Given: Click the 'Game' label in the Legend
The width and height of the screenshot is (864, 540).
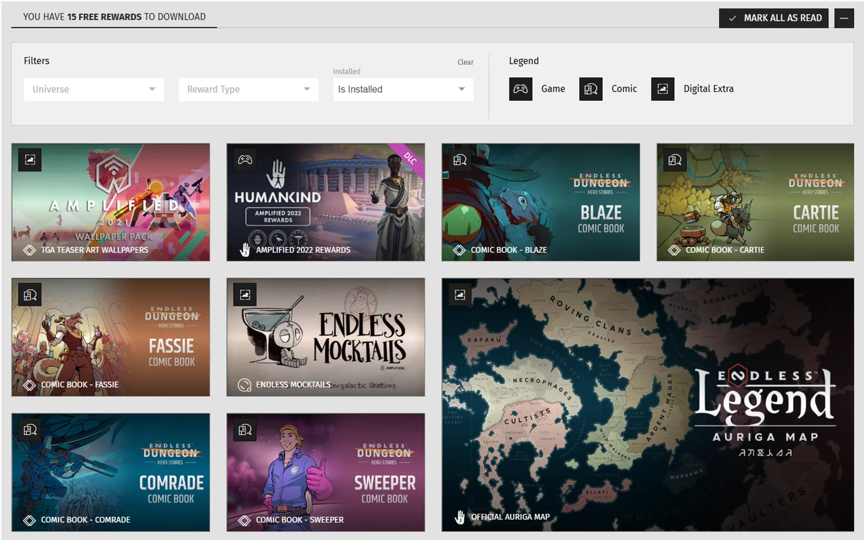Looking at the screenshot, I should 553,89.
